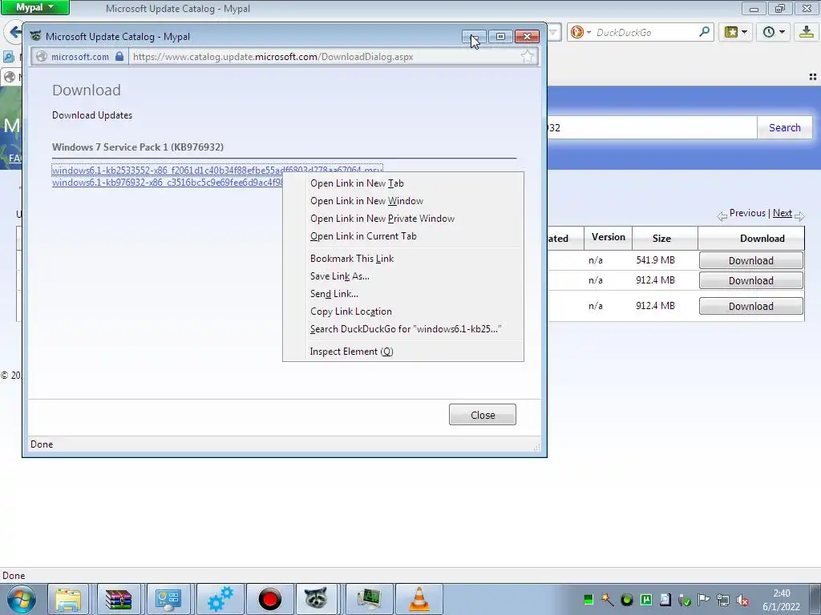Click Close button in Download dialog
This screenshot has height=615, width=821.
tap(482, 415)
